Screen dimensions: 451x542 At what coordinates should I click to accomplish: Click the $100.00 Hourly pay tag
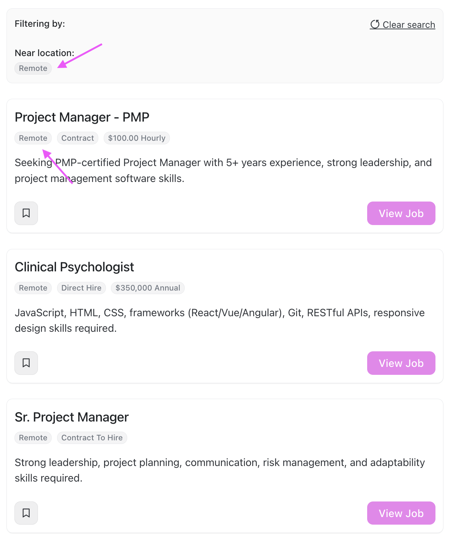click(137, 138)
